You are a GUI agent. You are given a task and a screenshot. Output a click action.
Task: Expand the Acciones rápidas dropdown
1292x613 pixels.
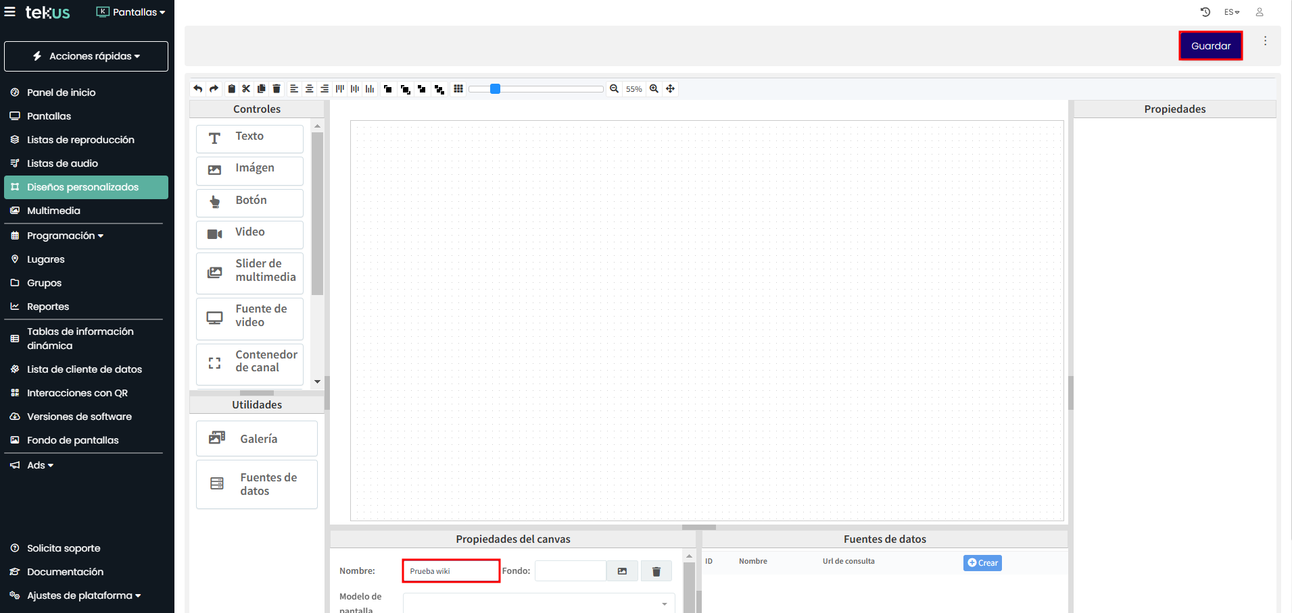87,56
